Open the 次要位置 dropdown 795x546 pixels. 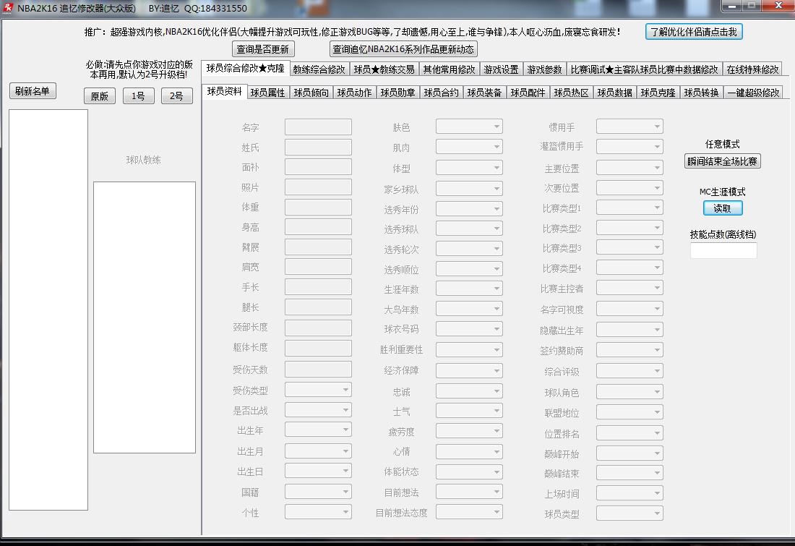629,188
